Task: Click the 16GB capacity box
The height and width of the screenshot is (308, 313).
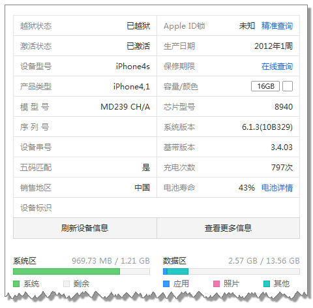Action: [265, 86]
